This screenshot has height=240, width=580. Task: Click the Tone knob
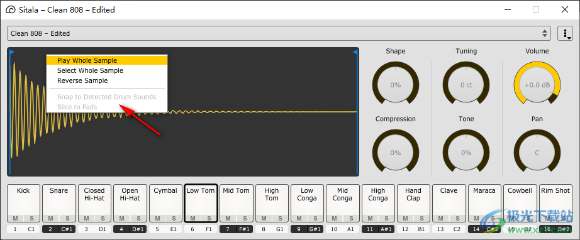[466, 153]
